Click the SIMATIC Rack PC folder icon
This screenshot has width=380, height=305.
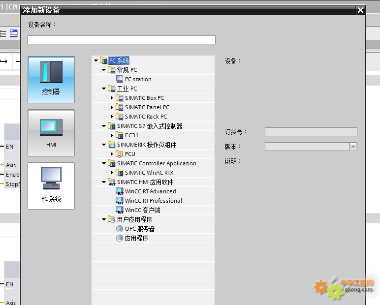coord(120,117)
